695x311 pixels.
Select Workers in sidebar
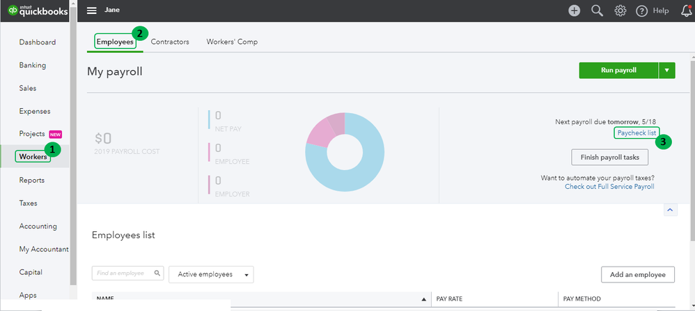(x=33, y=156)
